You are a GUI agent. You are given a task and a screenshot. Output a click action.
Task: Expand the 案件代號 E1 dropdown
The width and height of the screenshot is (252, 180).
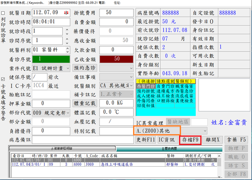(67, 68)
